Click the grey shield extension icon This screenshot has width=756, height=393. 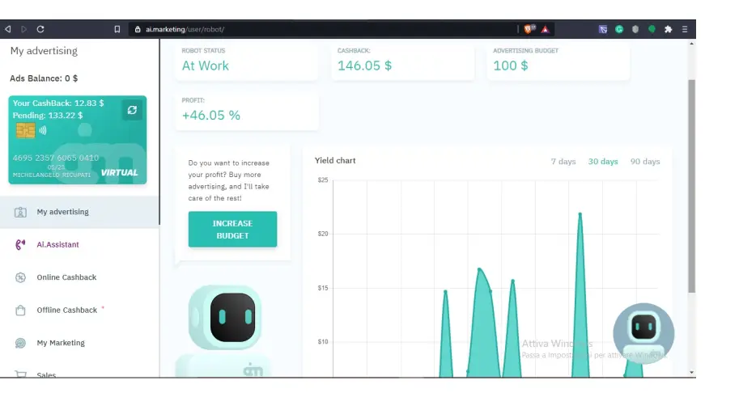click(635, 29)
